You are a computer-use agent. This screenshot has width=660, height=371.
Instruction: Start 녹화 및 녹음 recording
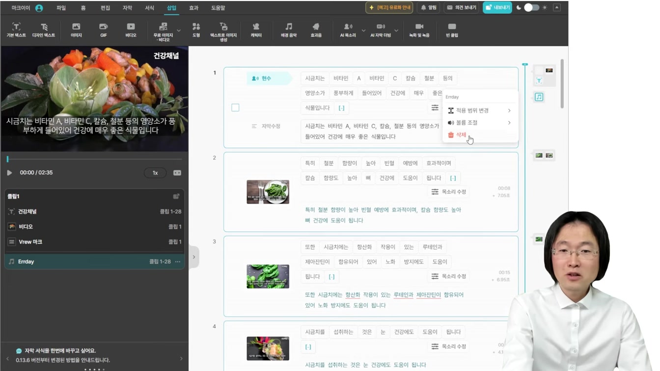(x=419, y=29)
